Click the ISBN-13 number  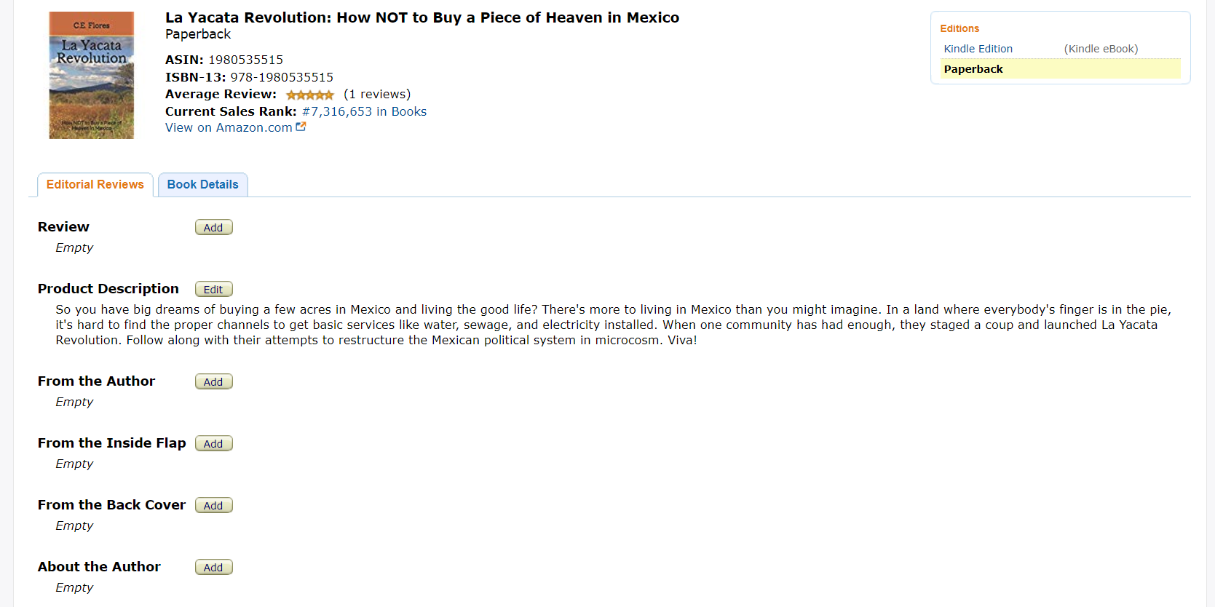pyautogui.click(x=282, y=77)
